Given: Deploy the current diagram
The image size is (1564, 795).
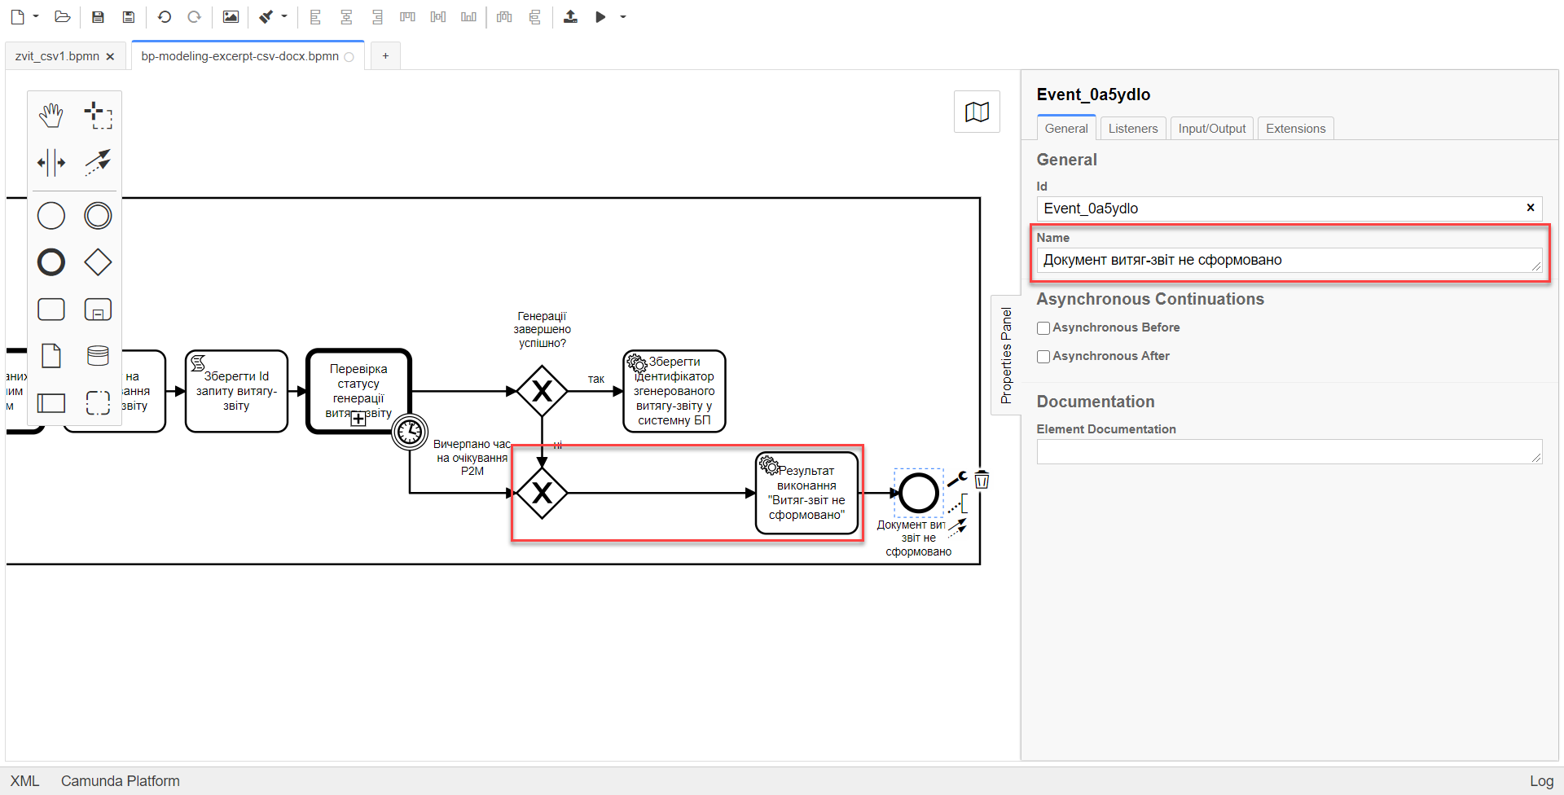Looking at the screenshot, I should [x=570, y=16].
